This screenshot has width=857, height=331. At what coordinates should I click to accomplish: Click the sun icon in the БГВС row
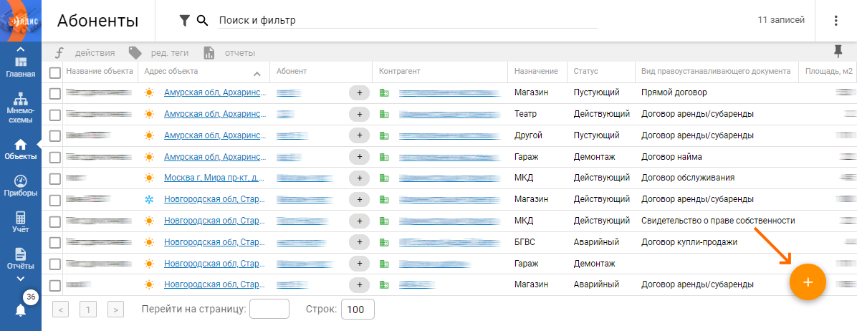click(x=149, y=242)
